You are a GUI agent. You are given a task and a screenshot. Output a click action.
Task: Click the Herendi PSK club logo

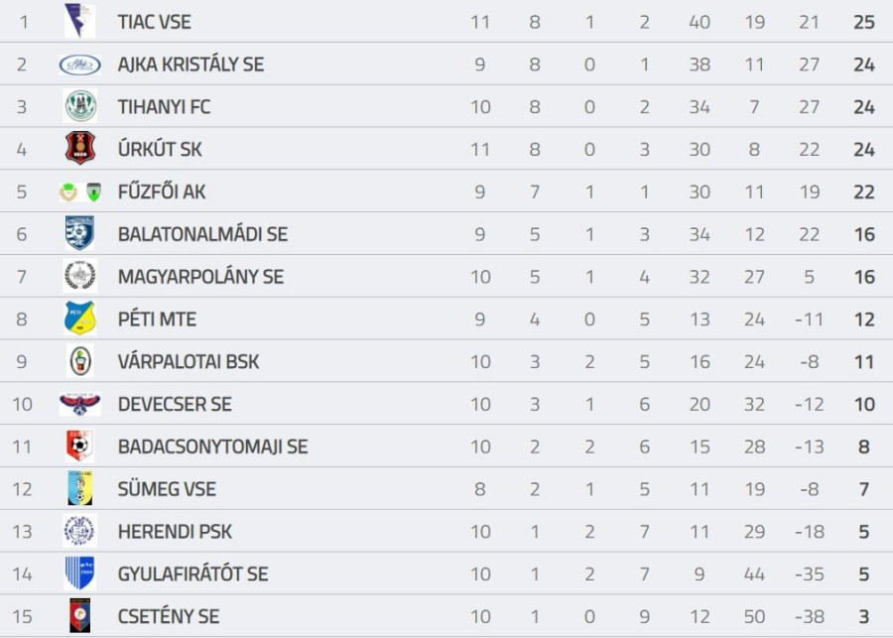[x=79, y=532]
